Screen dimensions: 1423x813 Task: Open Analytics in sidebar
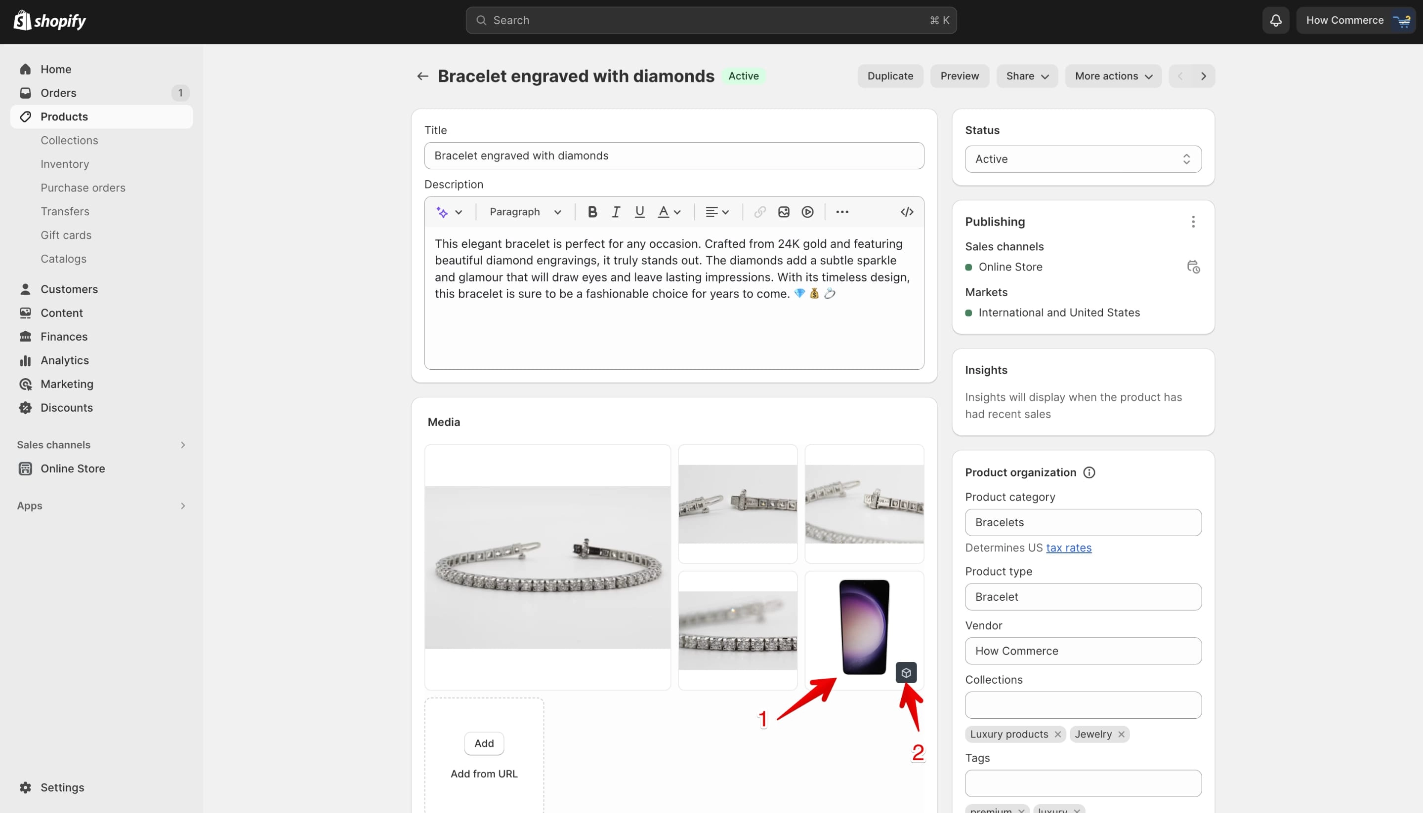[101, 361]
